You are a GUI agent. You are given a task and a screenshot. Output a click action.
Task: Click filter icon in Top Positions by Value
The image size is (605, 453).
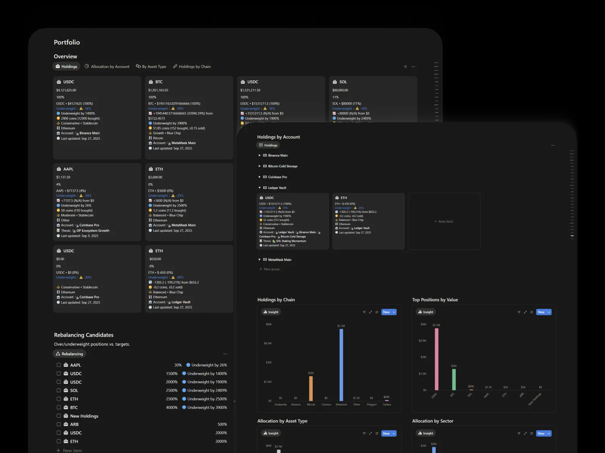tap(519, 312)
